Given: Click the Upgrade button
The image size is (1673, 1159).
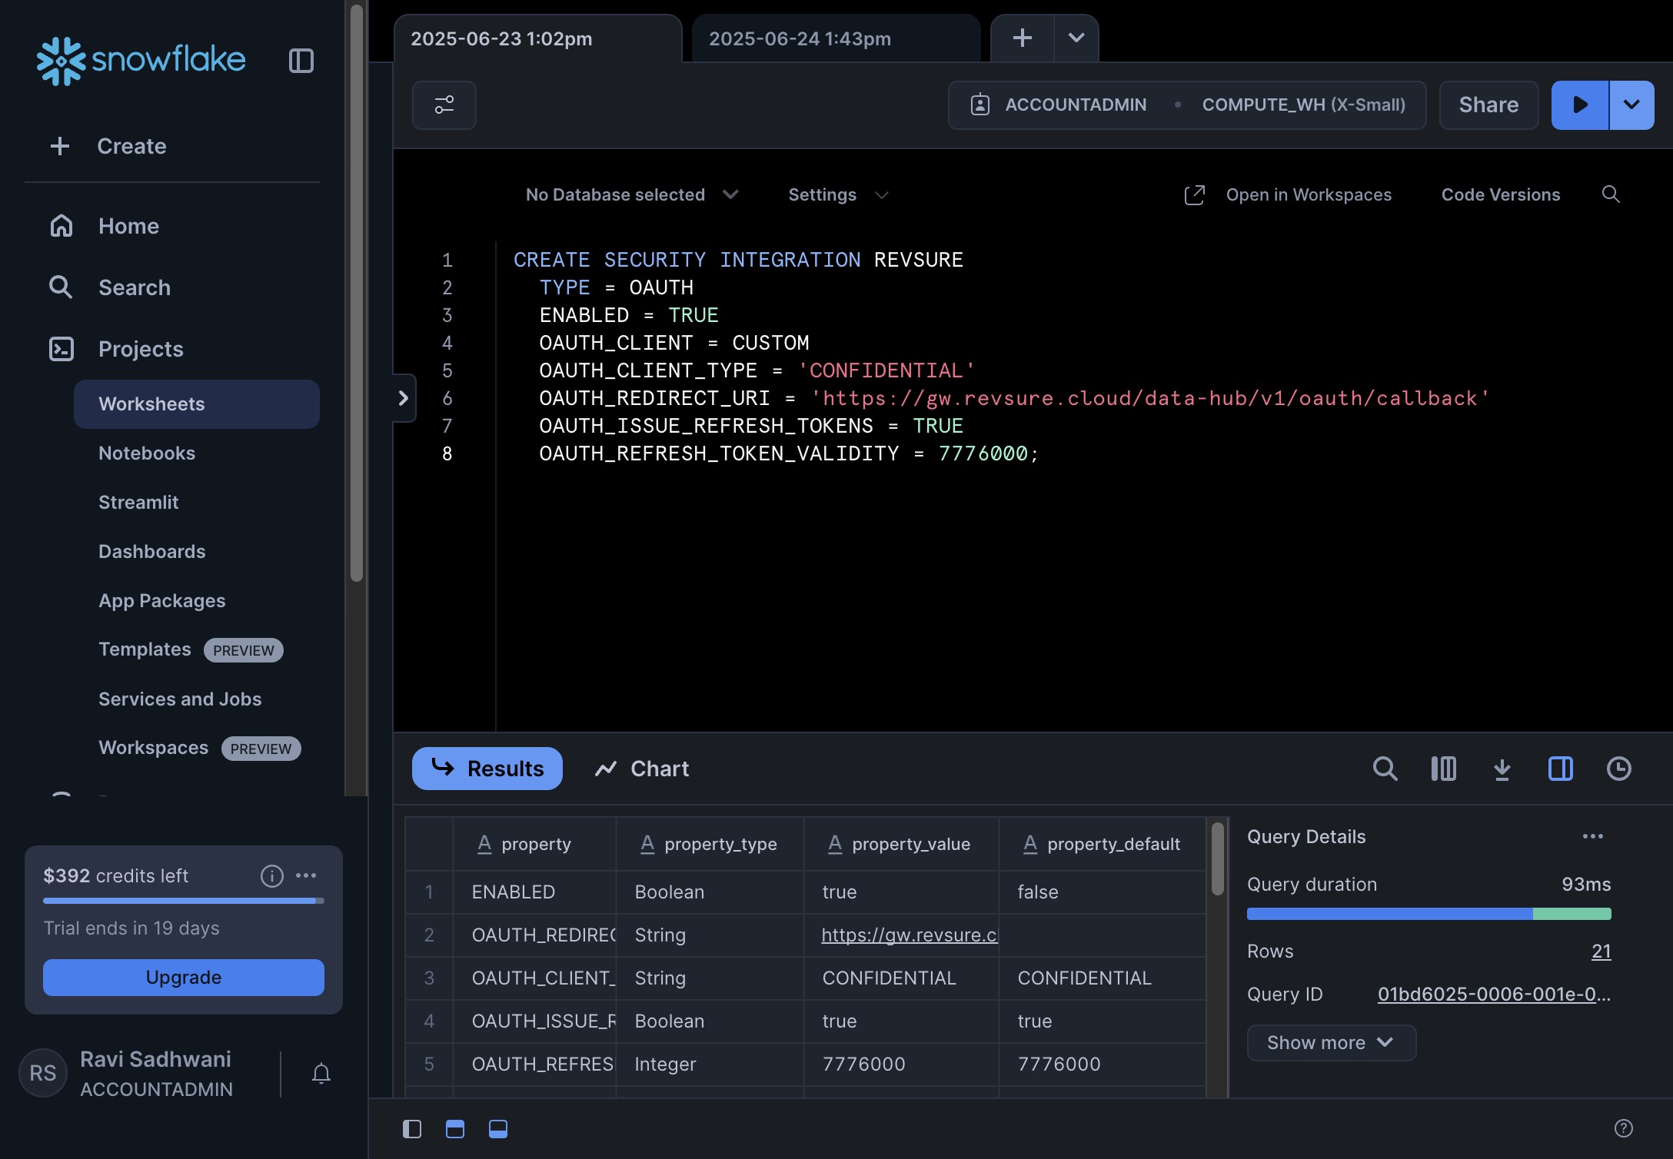Looking at the screenshot, I should coord(183,978).
